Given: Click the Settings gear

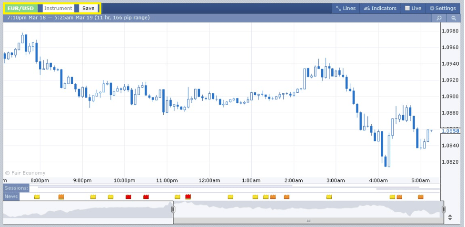Looking at the screenshot, I should (x=443, y=8).
